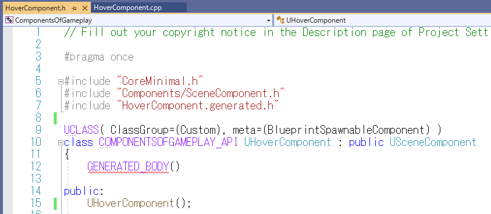Click "Components/SceneComponent.h" include string
This screenshot has height=214, width=491.
200,94
